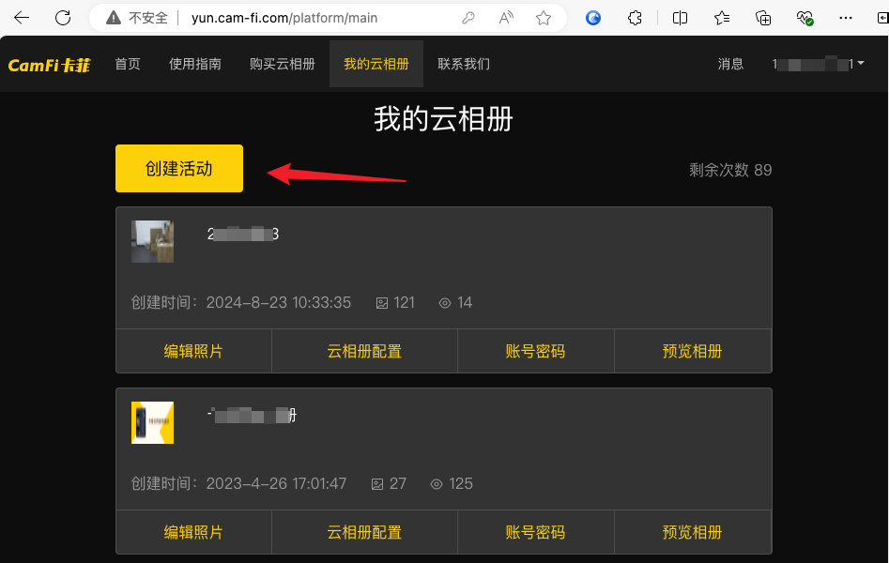Click the password key icon in address bar
Screen dimensions: 889x563
coord(468,18)
